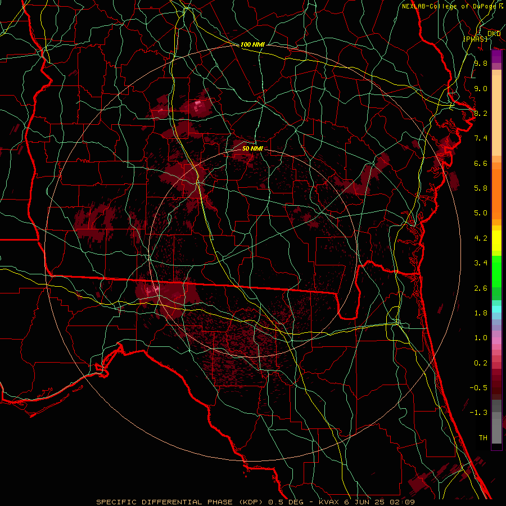
Task: Pick the cyan legend band beside 1.8
Action: tap(496, 309)
